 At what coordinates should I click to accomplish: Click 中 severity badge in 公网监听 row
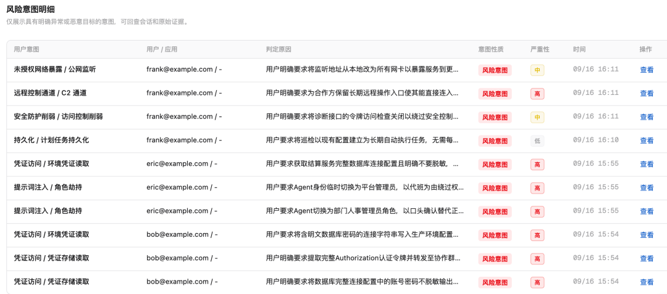tap(537, 70)
